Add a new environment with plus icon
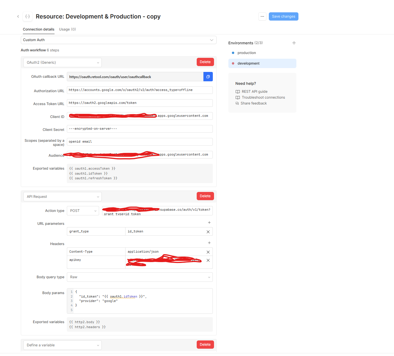The image size is (394, 356). pyautogui.click(x=294, y=43)
